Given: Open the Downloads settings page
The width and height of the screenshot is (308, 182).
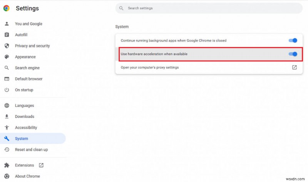Looking at the screenshot, I should click(25, 116).
